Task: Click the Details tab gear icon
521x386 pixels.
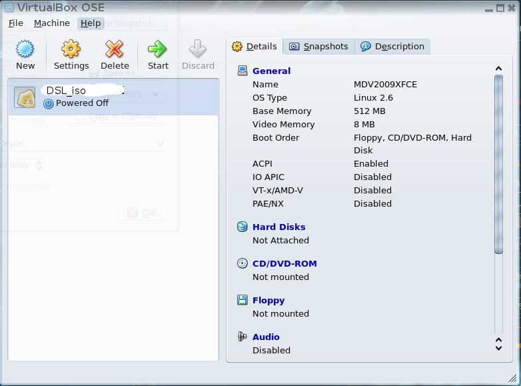Action: [x=237, y=47]
